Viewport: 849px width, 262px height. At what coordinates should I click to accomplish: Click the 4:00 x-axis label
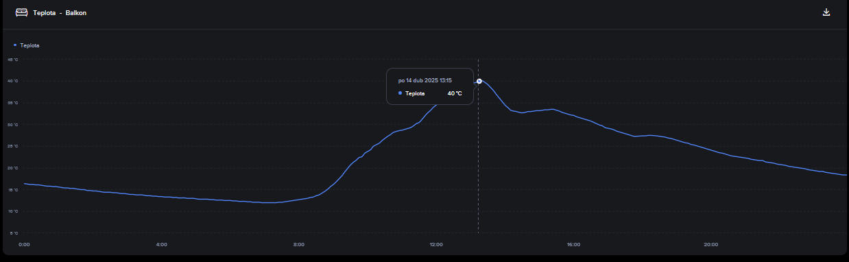[x=161, y=244]
